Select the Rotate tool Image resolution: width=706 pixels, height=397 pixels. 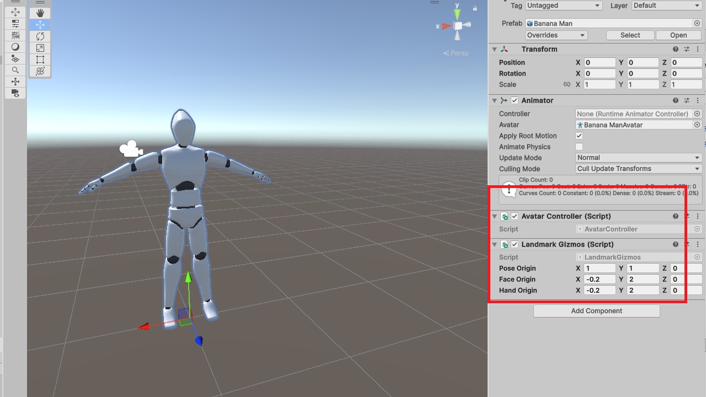(40, 36)
